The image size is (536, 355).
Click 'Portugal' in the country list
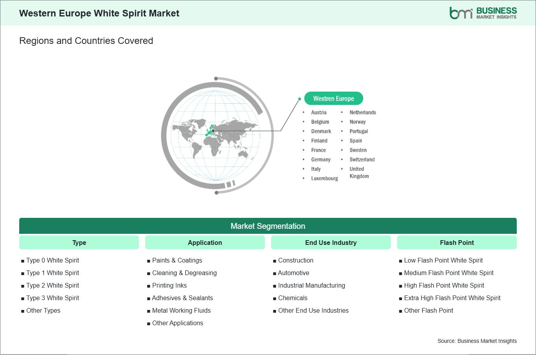coord(359,131)
